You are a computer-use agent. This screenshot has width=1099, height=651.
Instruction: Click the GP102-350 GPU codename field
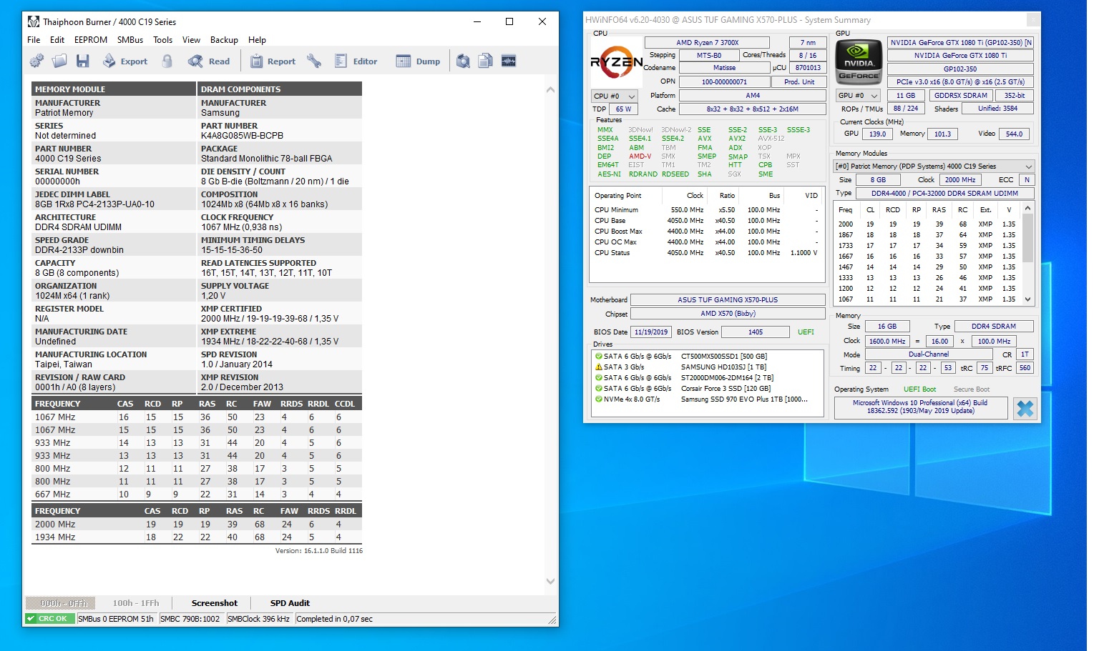(x=960, y=69)
